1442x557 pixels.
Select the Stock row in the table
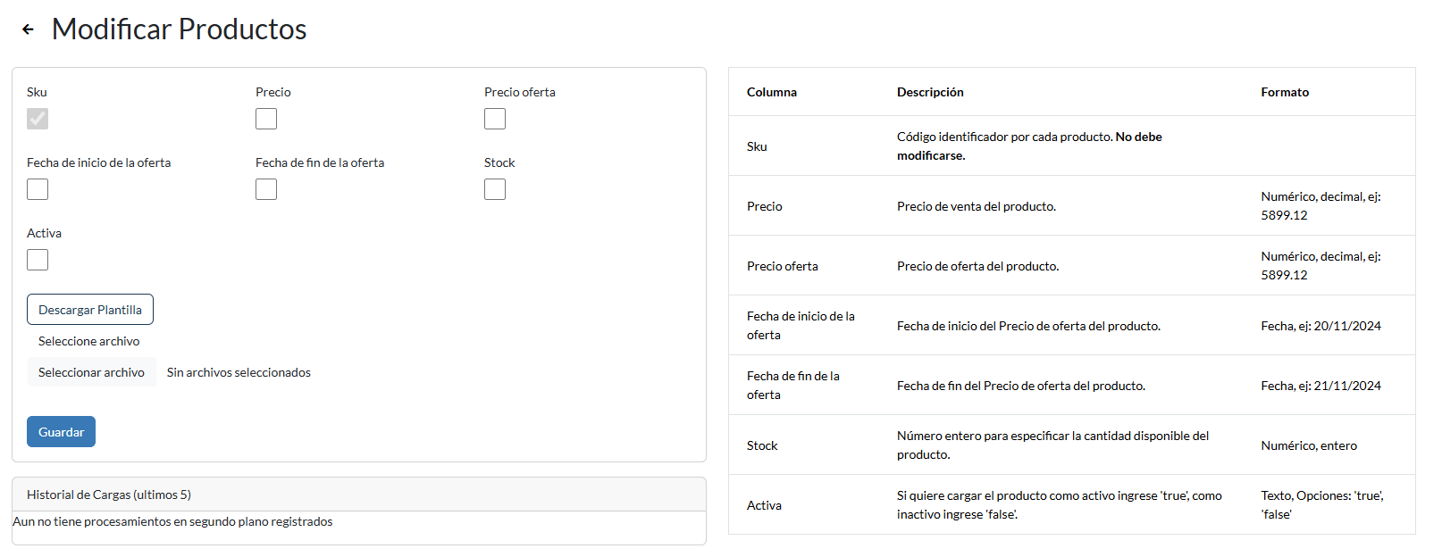pyautogui.click(x=1071, y=445)
